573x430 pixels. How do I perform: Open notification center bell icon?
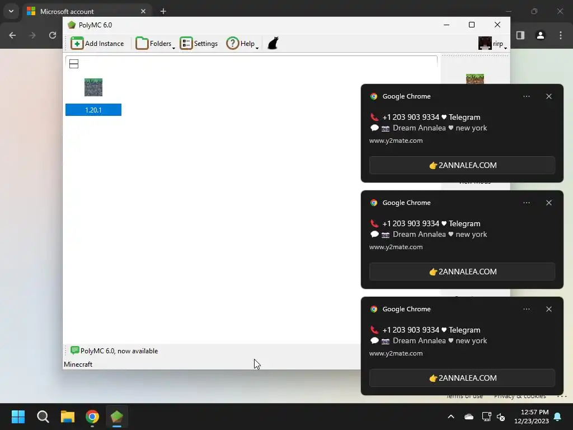558,417
